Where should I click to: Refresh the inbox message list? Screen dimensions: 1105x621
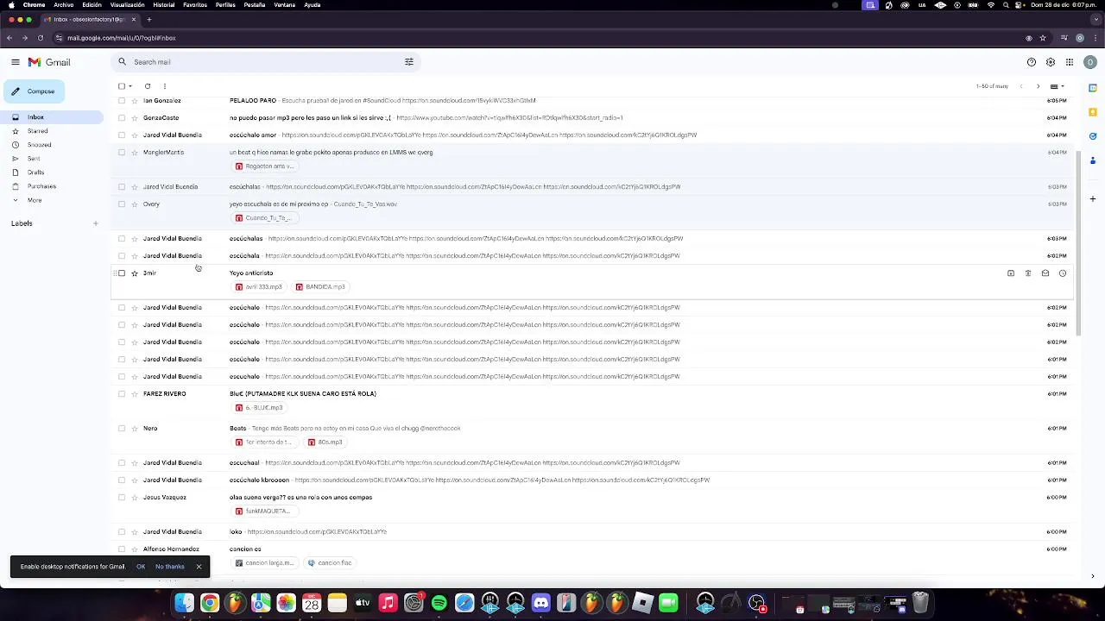(x=148, y=86)
